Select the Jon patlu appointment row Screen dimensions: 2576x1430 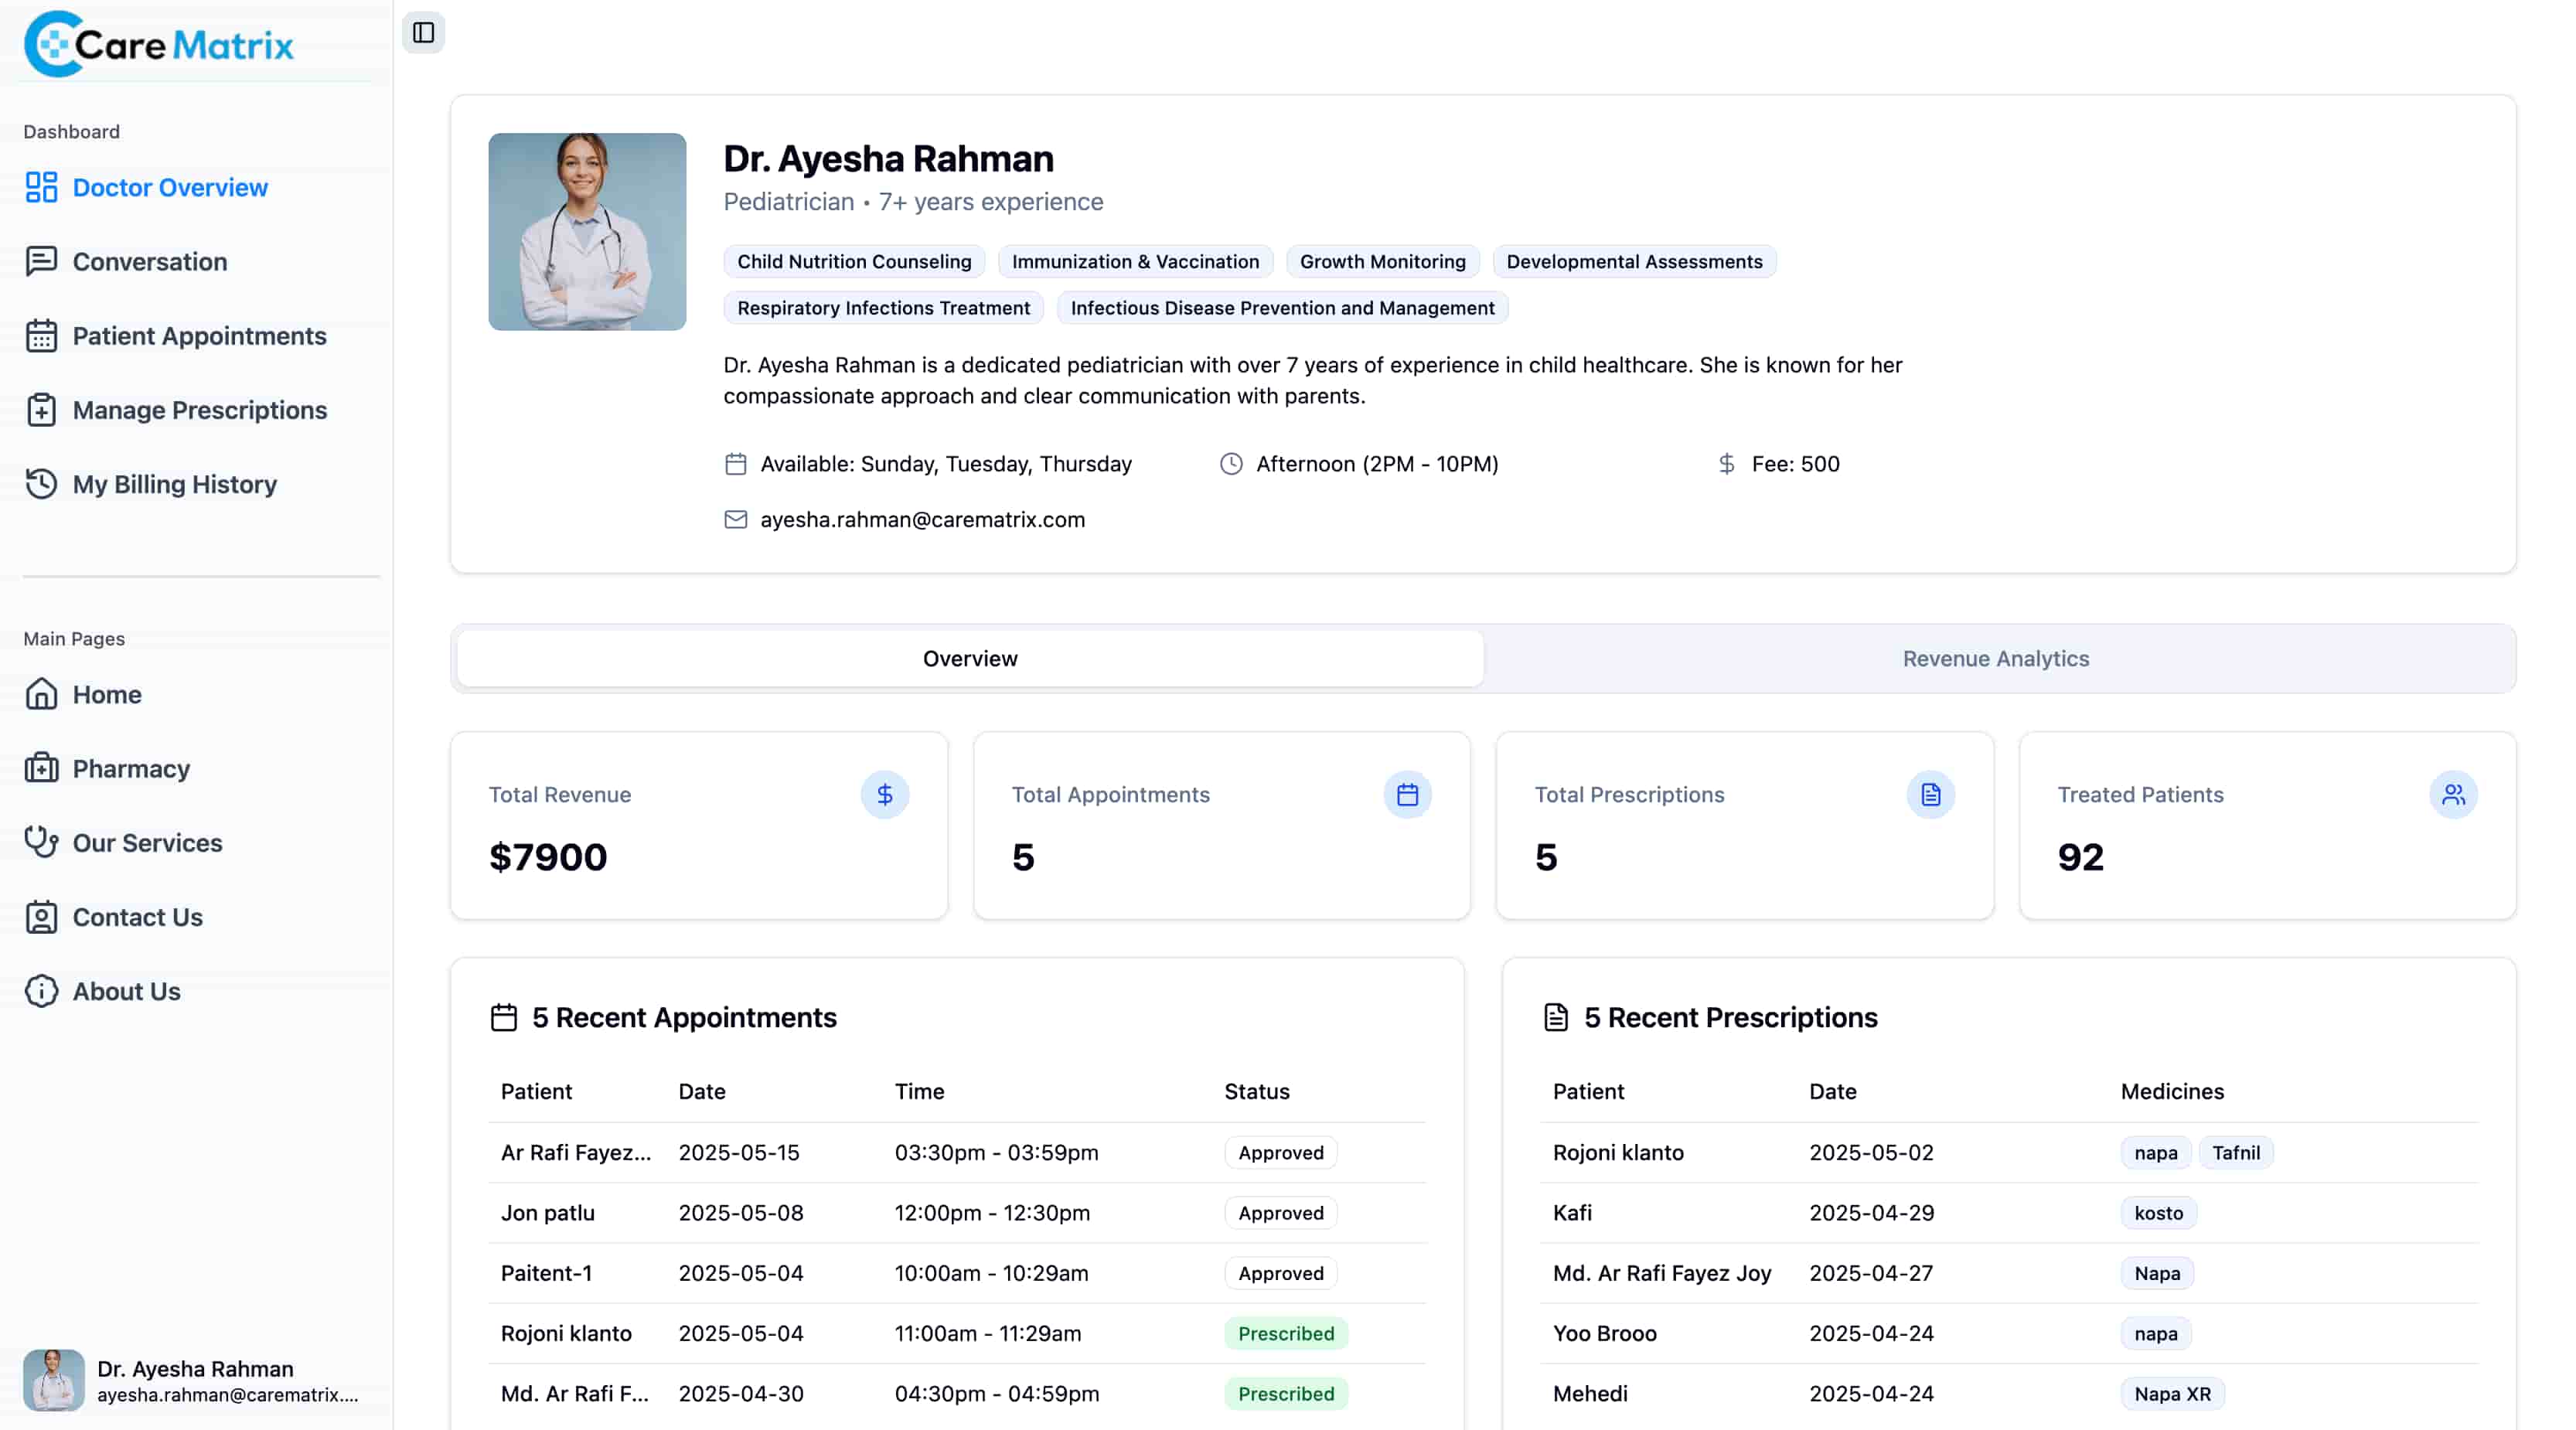point(957,1213)
